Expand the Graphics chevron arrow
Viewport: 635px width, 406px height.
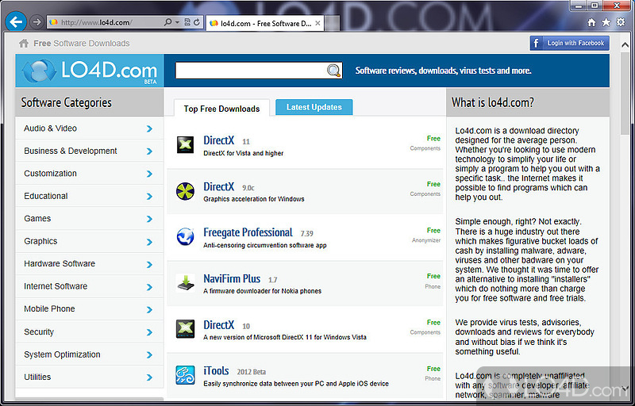tap(149, 242)
